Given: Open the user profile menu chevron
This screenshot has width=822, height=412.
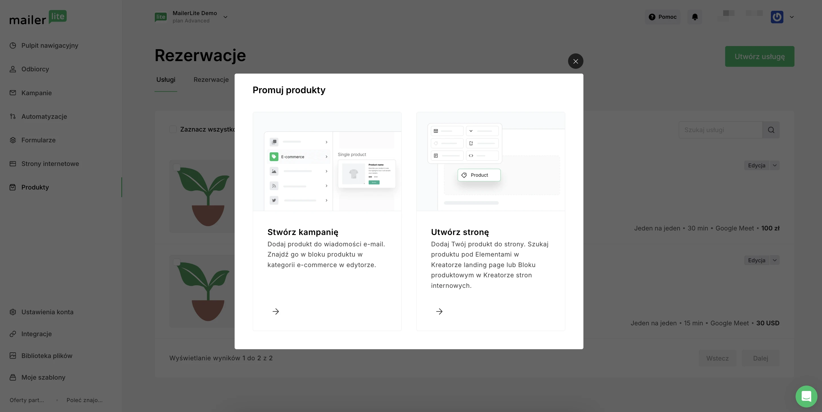Looking at the screenshot, I should point(792,17).
